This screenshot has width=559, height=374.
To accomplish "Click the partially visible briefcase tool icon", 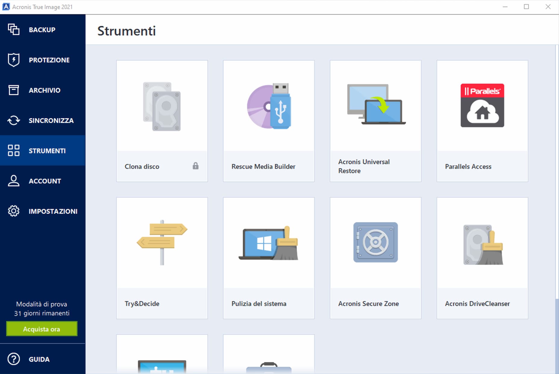I will coord(269,368).
